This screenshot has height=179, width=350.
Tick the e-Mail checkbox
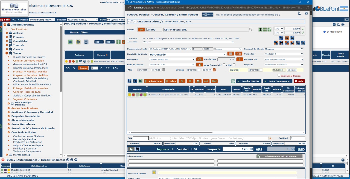point(234,65)
